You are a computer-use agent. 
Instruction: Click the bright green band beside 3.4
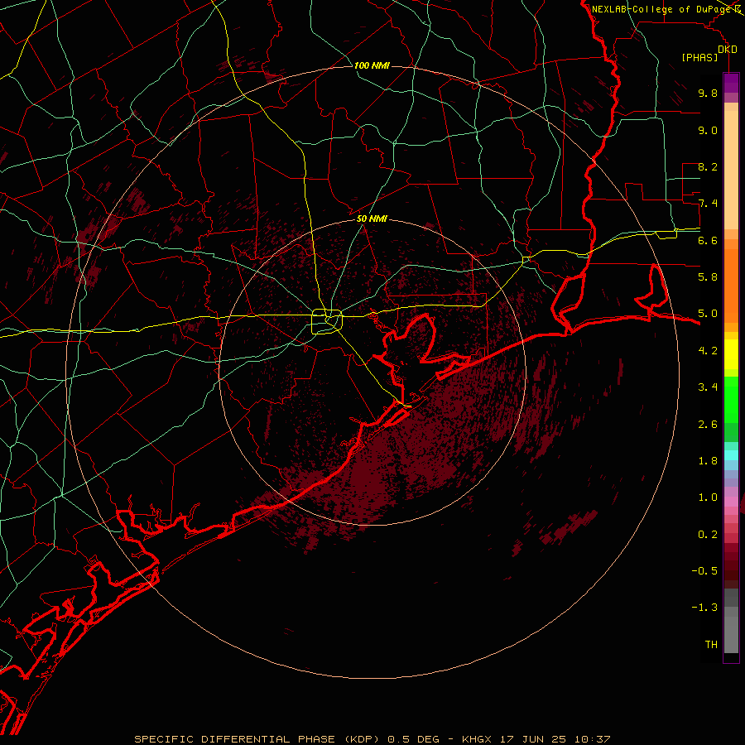click(731, 399)
